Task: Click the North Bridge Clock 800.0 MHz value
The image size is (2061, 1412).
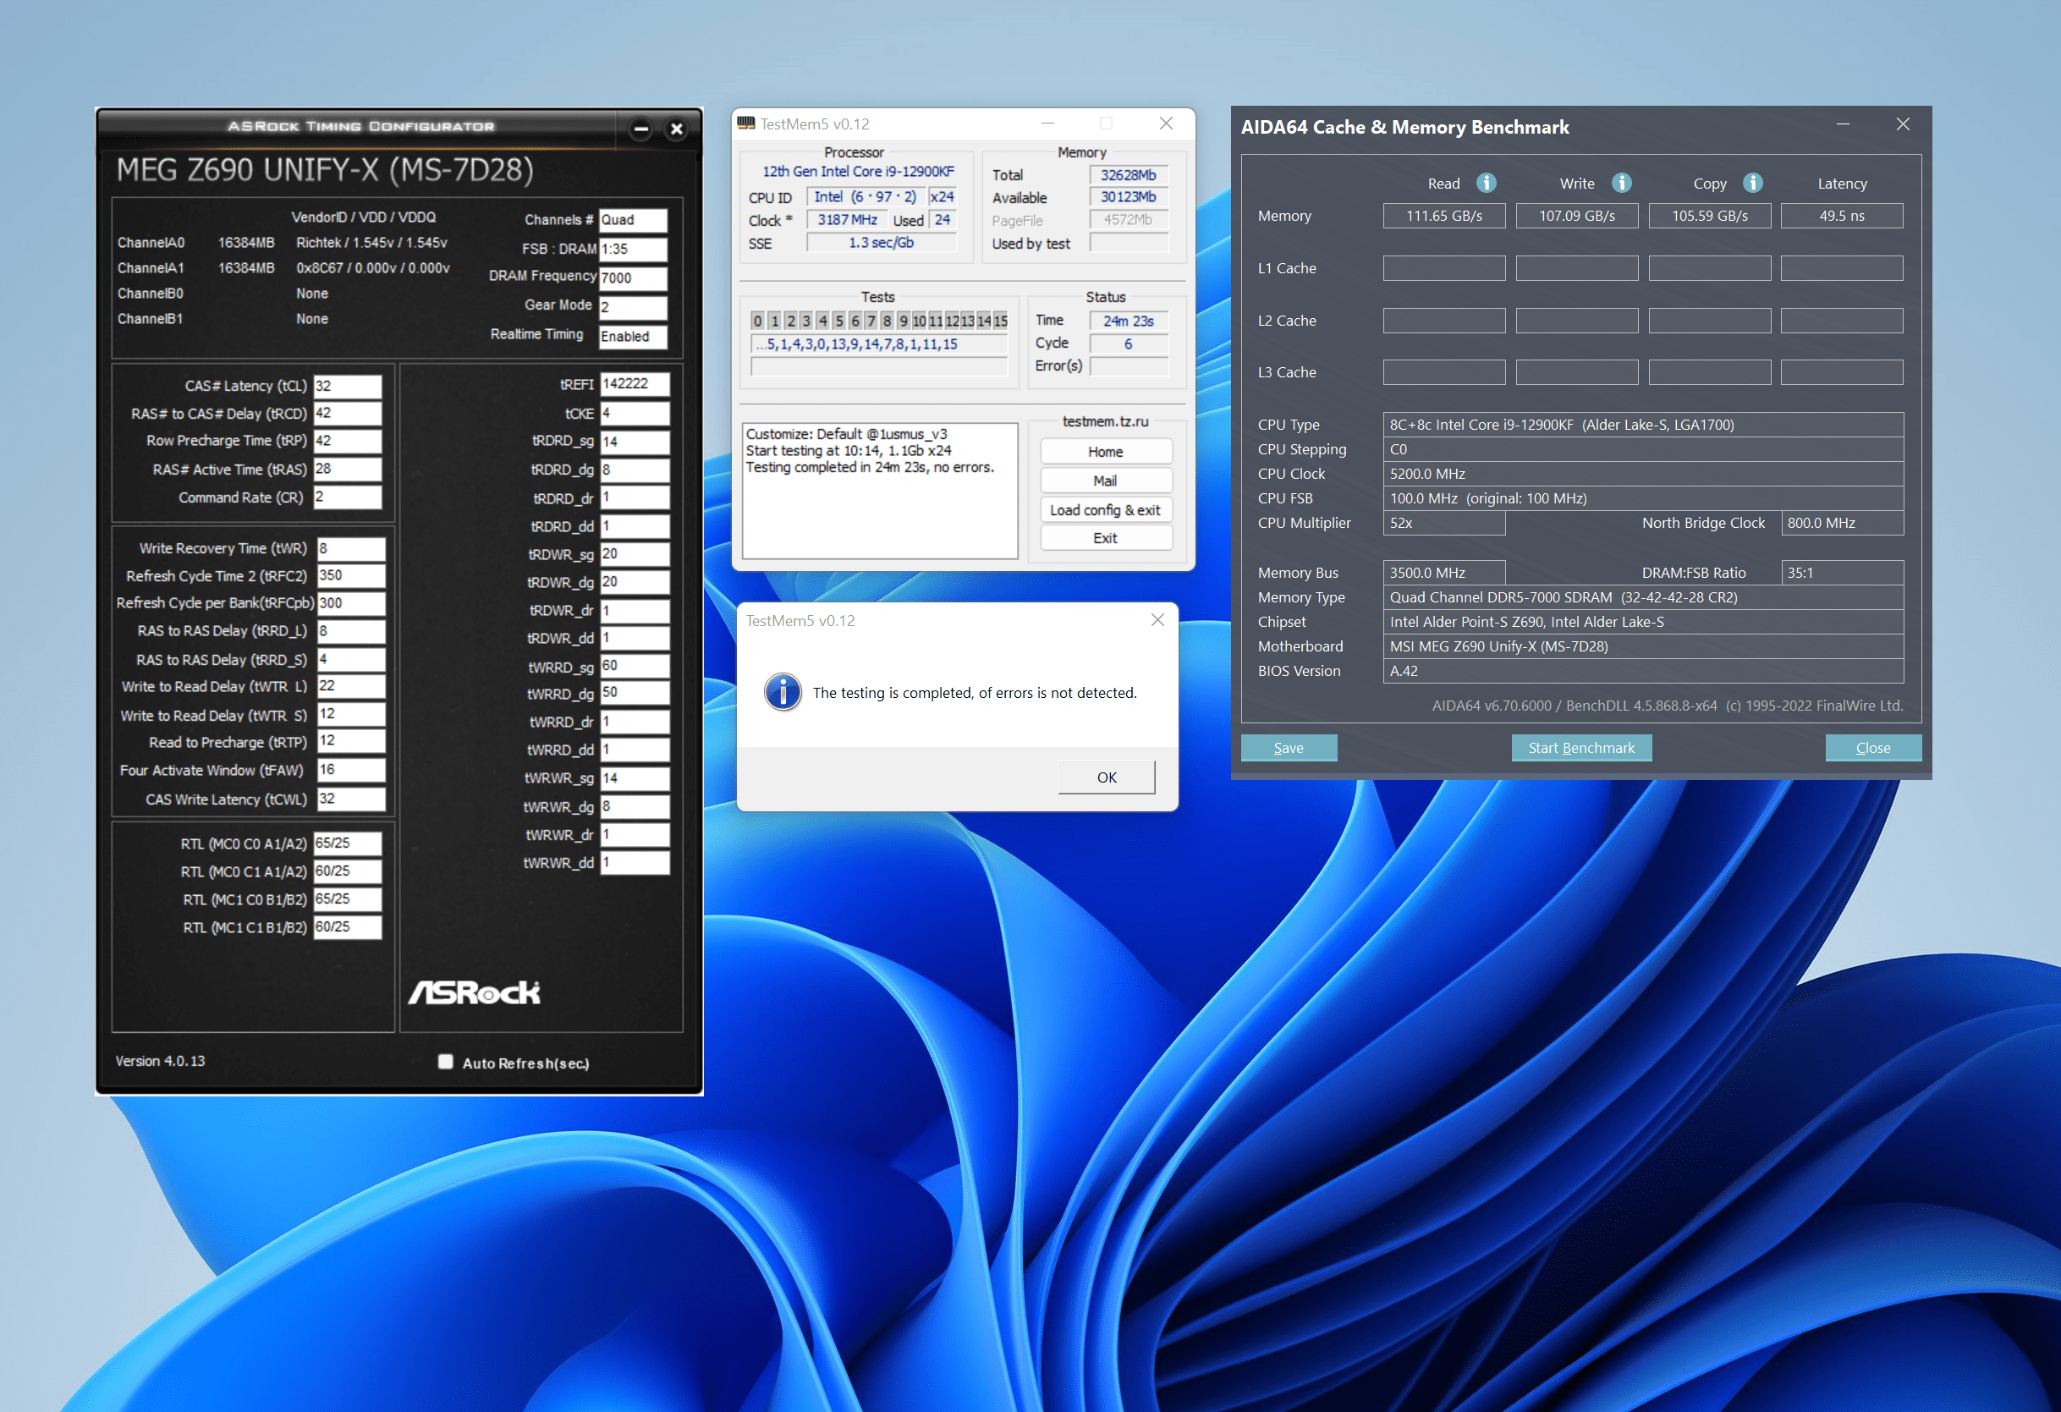Action: [x=1842, y=524]
